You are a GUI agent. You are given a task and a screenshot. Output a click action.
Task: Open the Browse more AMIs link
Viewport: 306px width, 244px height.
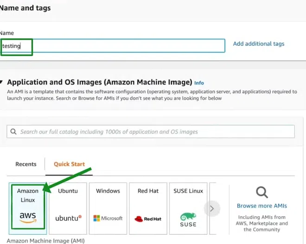262,206
